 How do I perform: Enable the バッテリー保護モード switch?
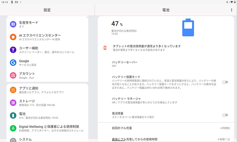point(225,82)
